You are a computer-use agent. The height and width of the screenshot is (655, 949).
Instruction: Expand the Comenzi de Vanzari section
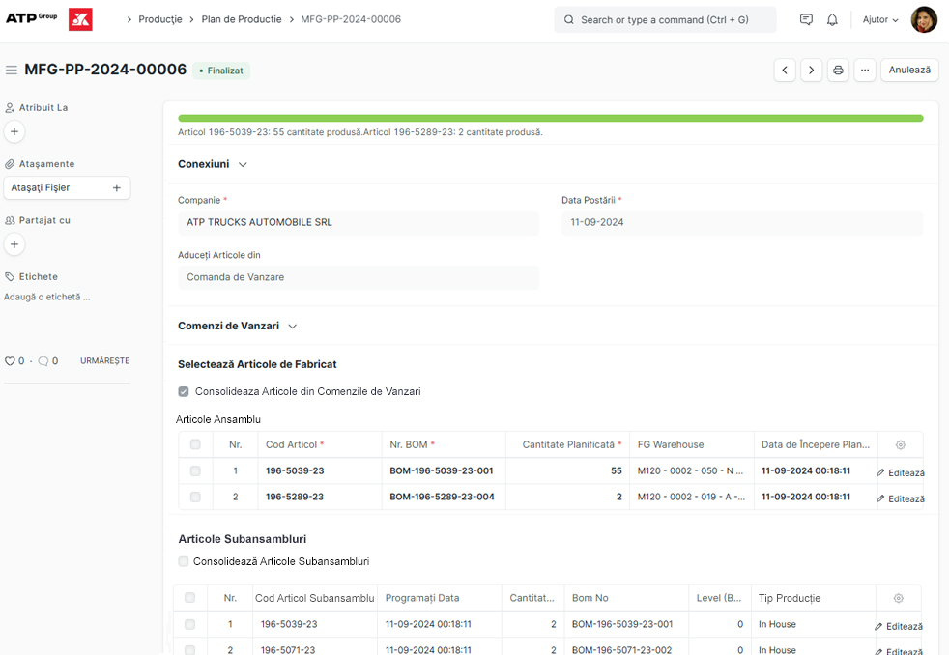point(292,327)
